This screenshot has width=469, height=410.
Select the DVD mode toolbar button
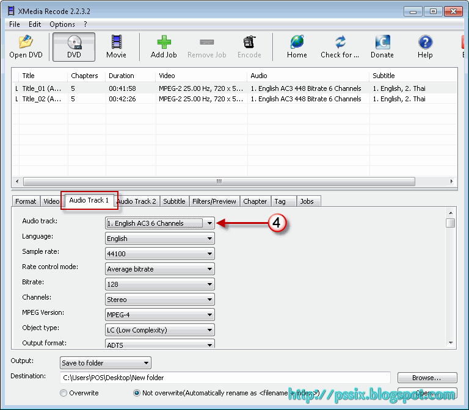point(74,47)
